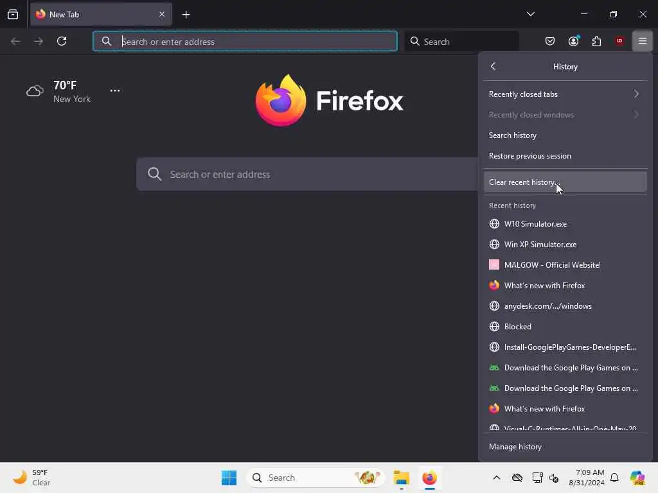Open the taskbar 59°F weather widget
The width and height of the screenshot is (658, 493).
tap(31, 478)
